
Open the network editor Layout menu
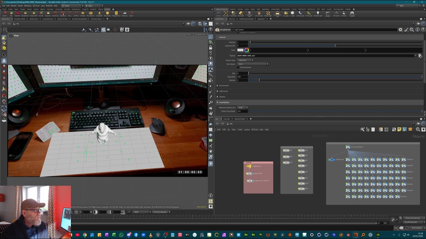247,129
